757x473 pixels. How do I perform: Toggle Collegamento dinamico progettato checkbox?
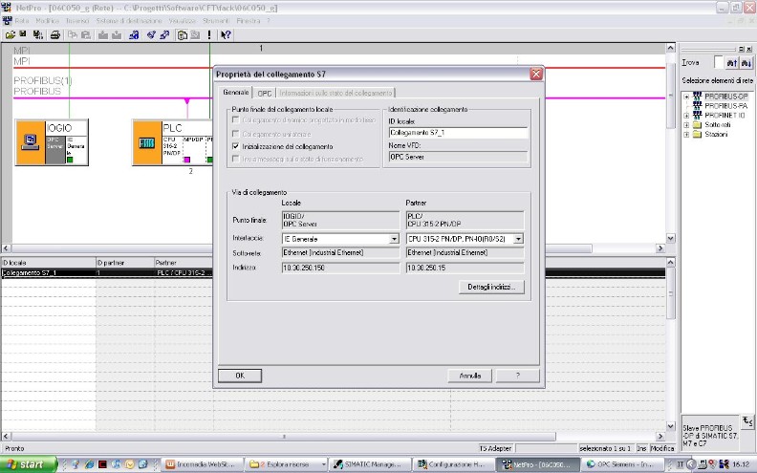click(x=235, y=119)
